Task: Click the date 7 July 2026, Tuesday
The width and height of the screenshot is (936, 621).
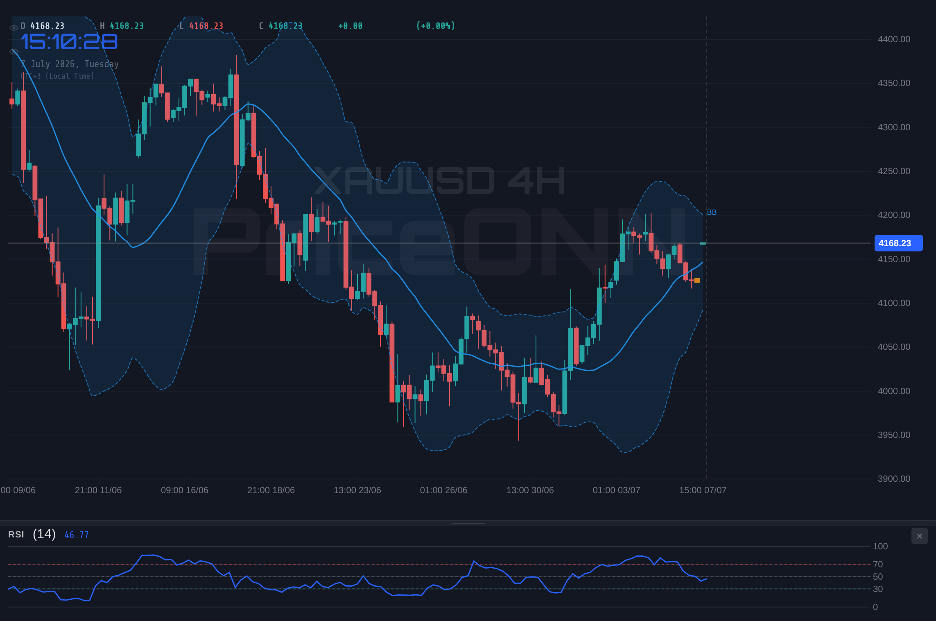Action: pos(70,64)
